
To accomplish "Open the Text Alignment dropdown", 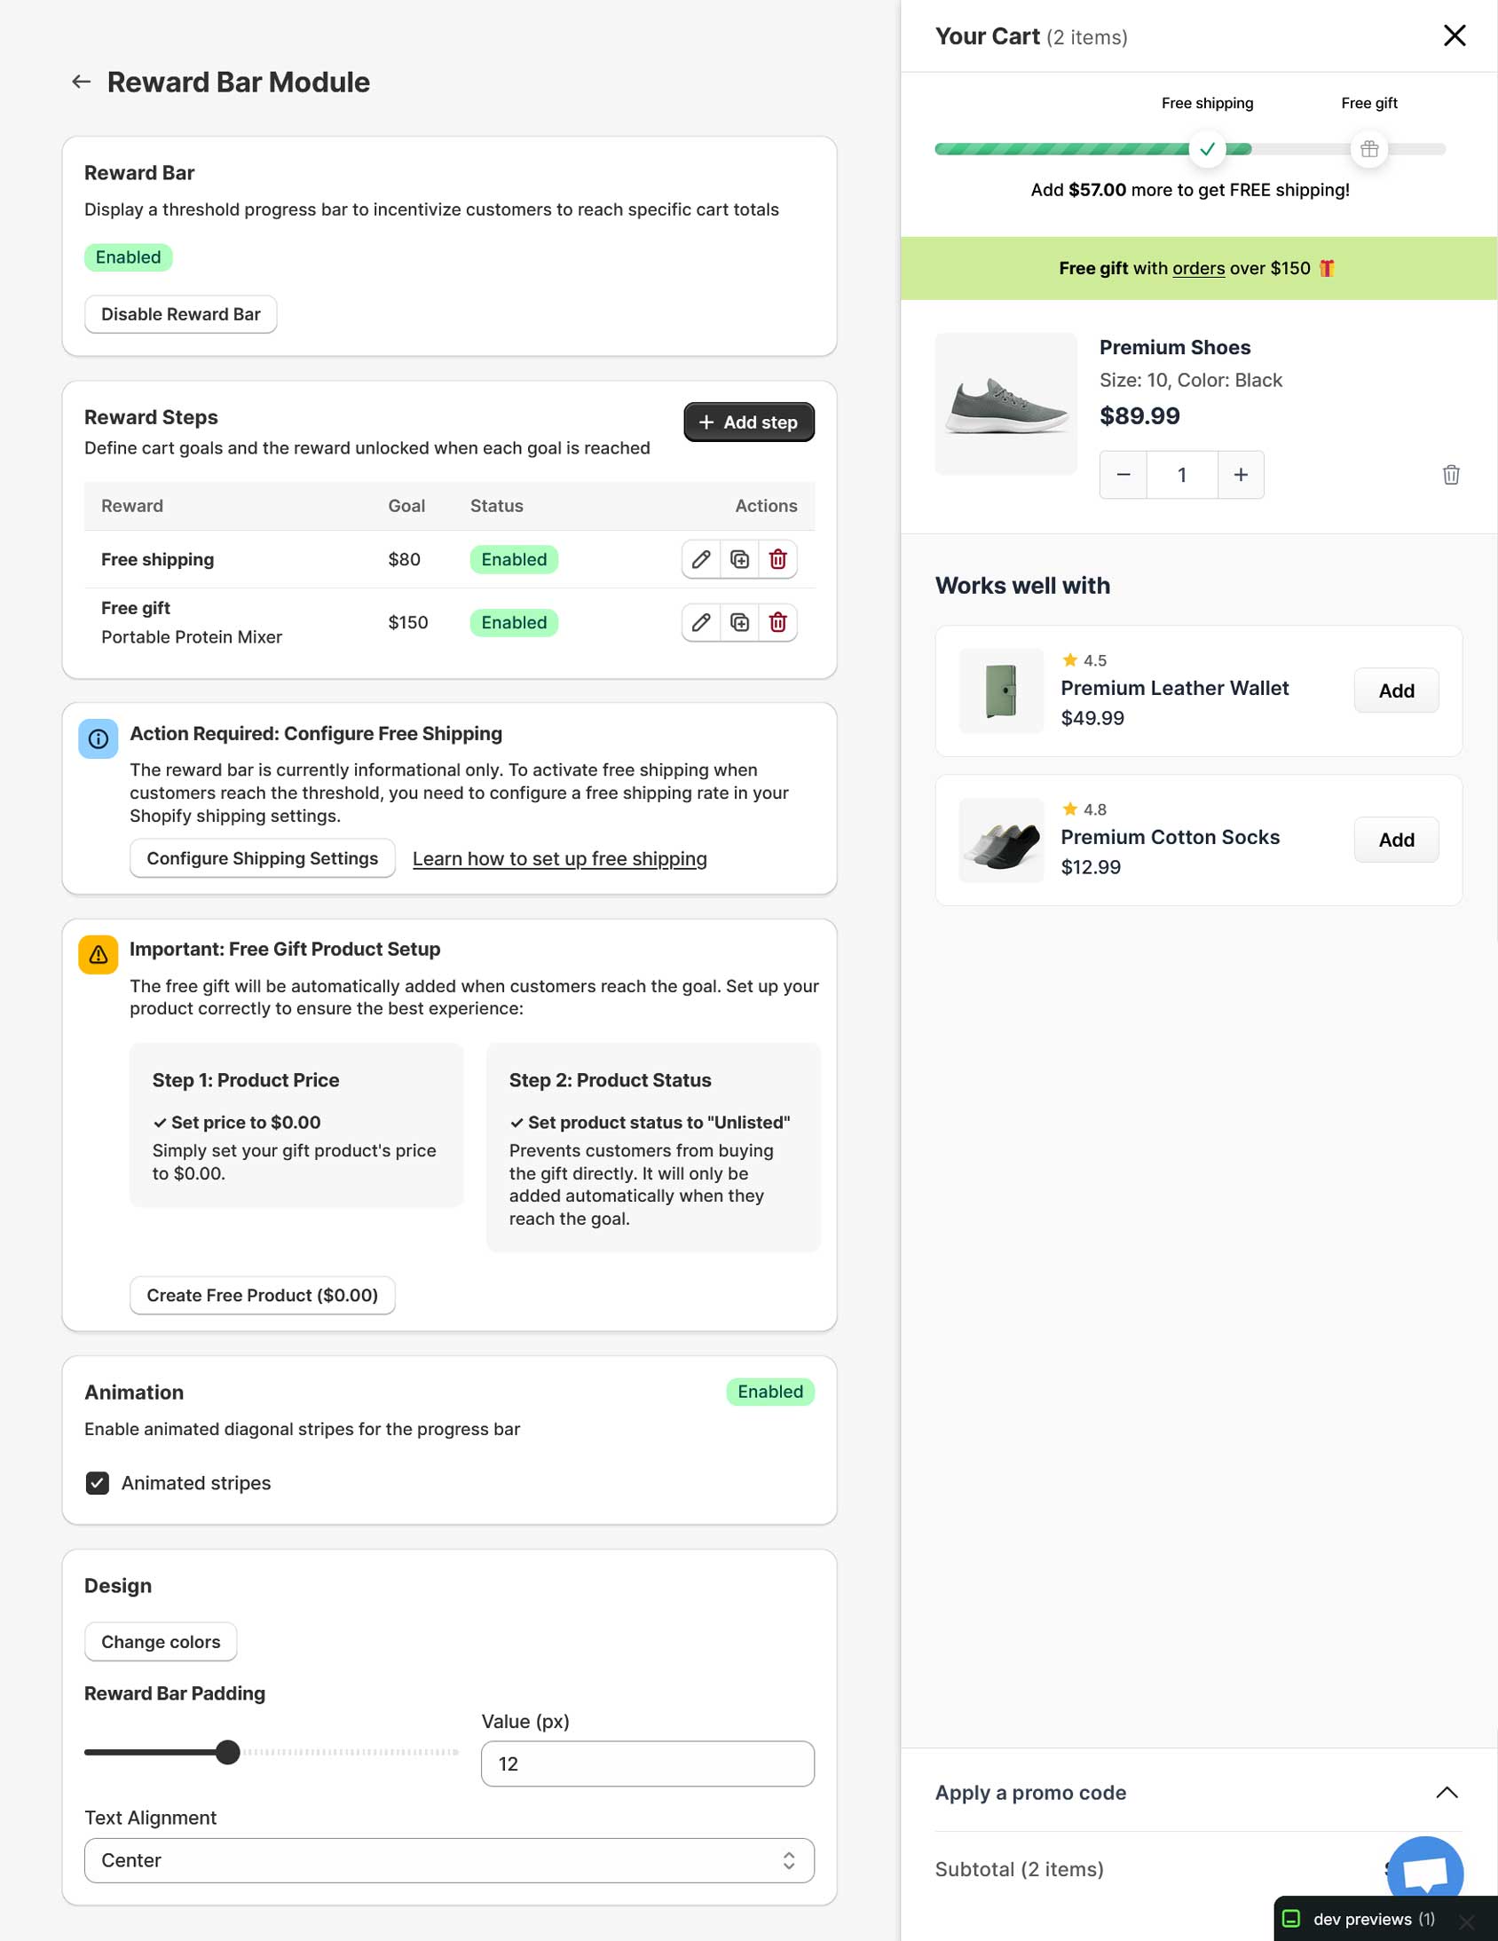I will point(449,1860).
